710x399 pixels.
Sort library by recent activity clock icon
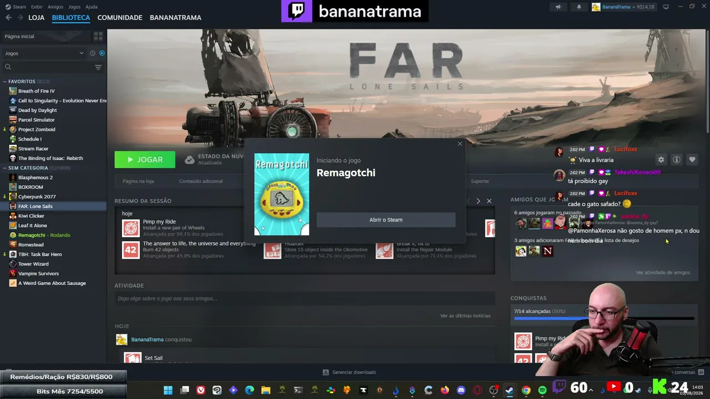click(x=93, y=53)
